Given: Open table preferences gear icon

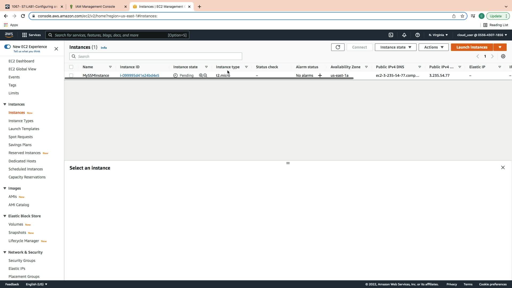Looking at the screenshot, I should pyautogui.click(x=503, y=56).
